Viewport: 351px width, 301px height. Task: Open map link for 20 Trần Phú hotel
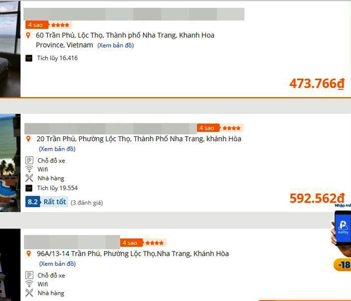pos(57,149)
